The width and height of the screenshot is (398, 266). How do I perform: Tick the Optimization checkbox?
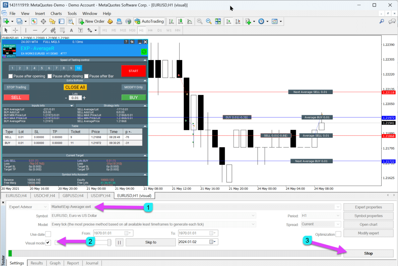338,234
